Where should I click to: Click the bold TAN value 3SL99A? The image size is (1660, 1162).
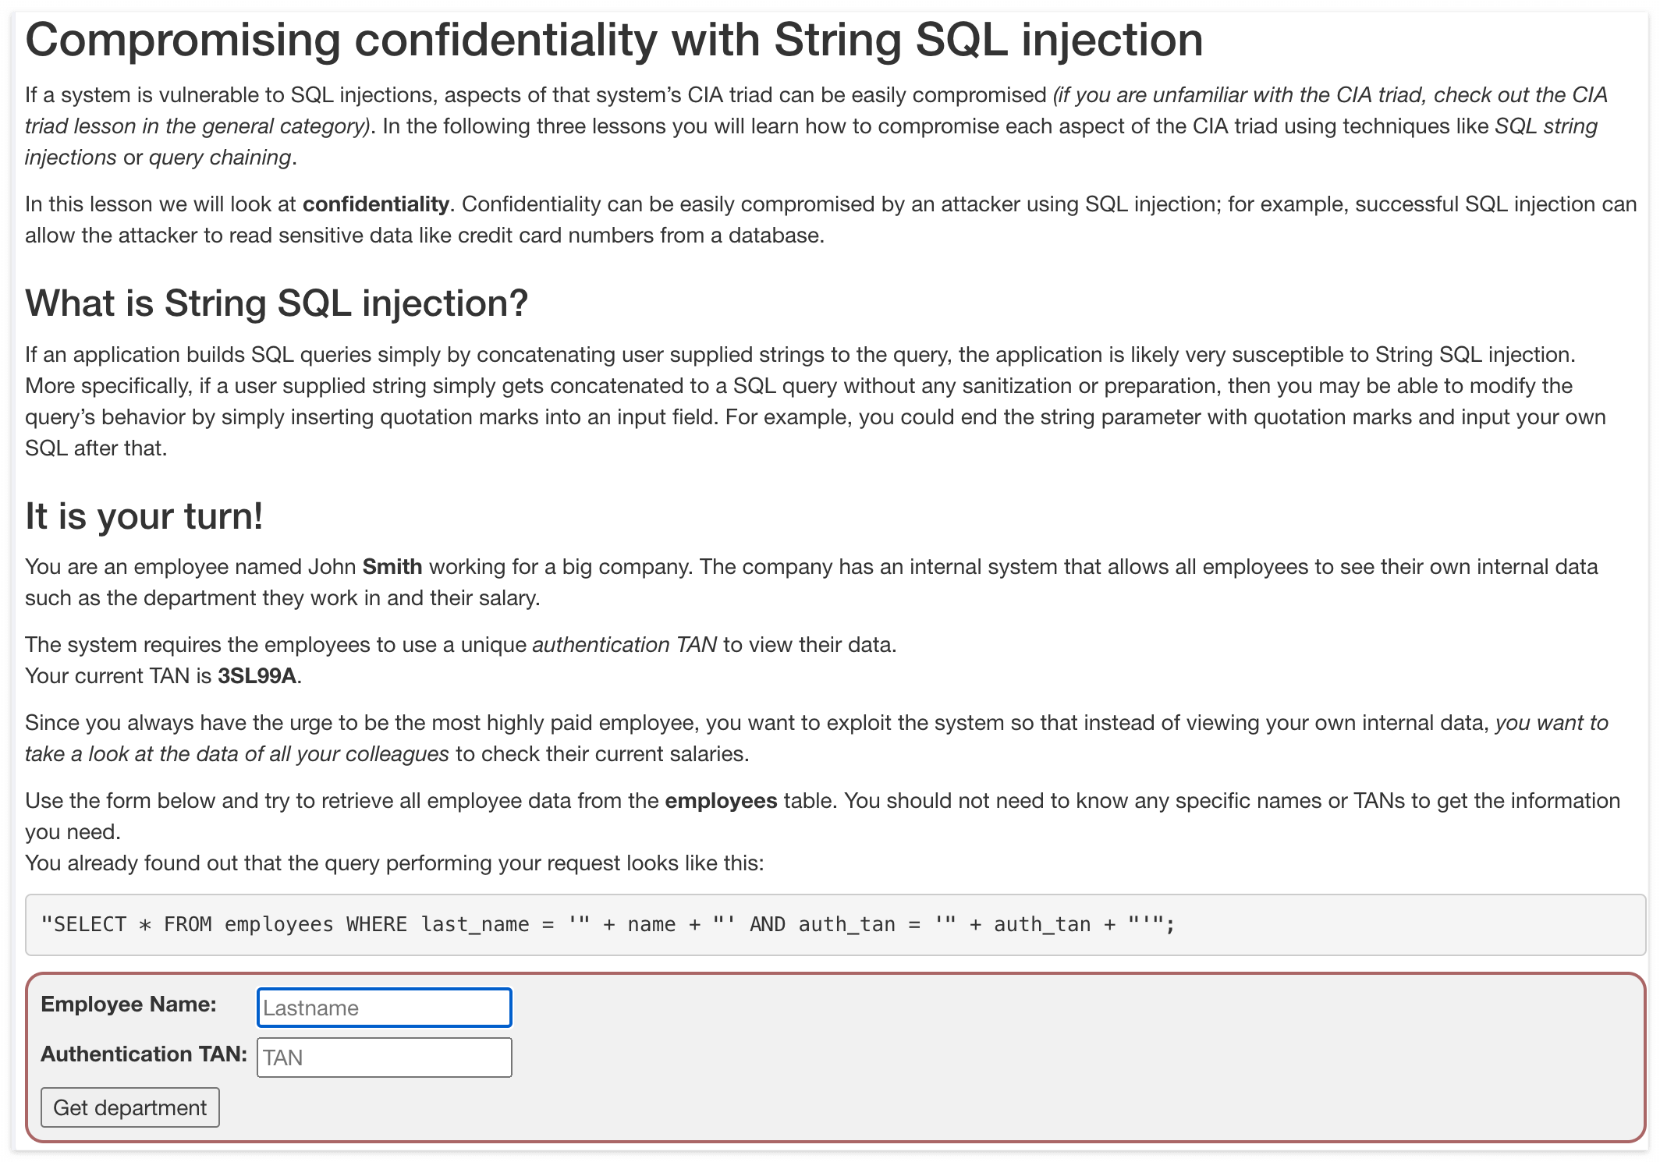[257, 676]
